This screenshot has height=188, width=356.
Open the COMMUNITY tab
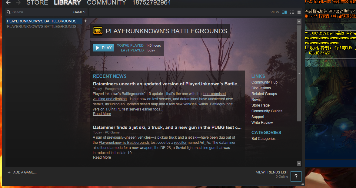tap(106, 2)
